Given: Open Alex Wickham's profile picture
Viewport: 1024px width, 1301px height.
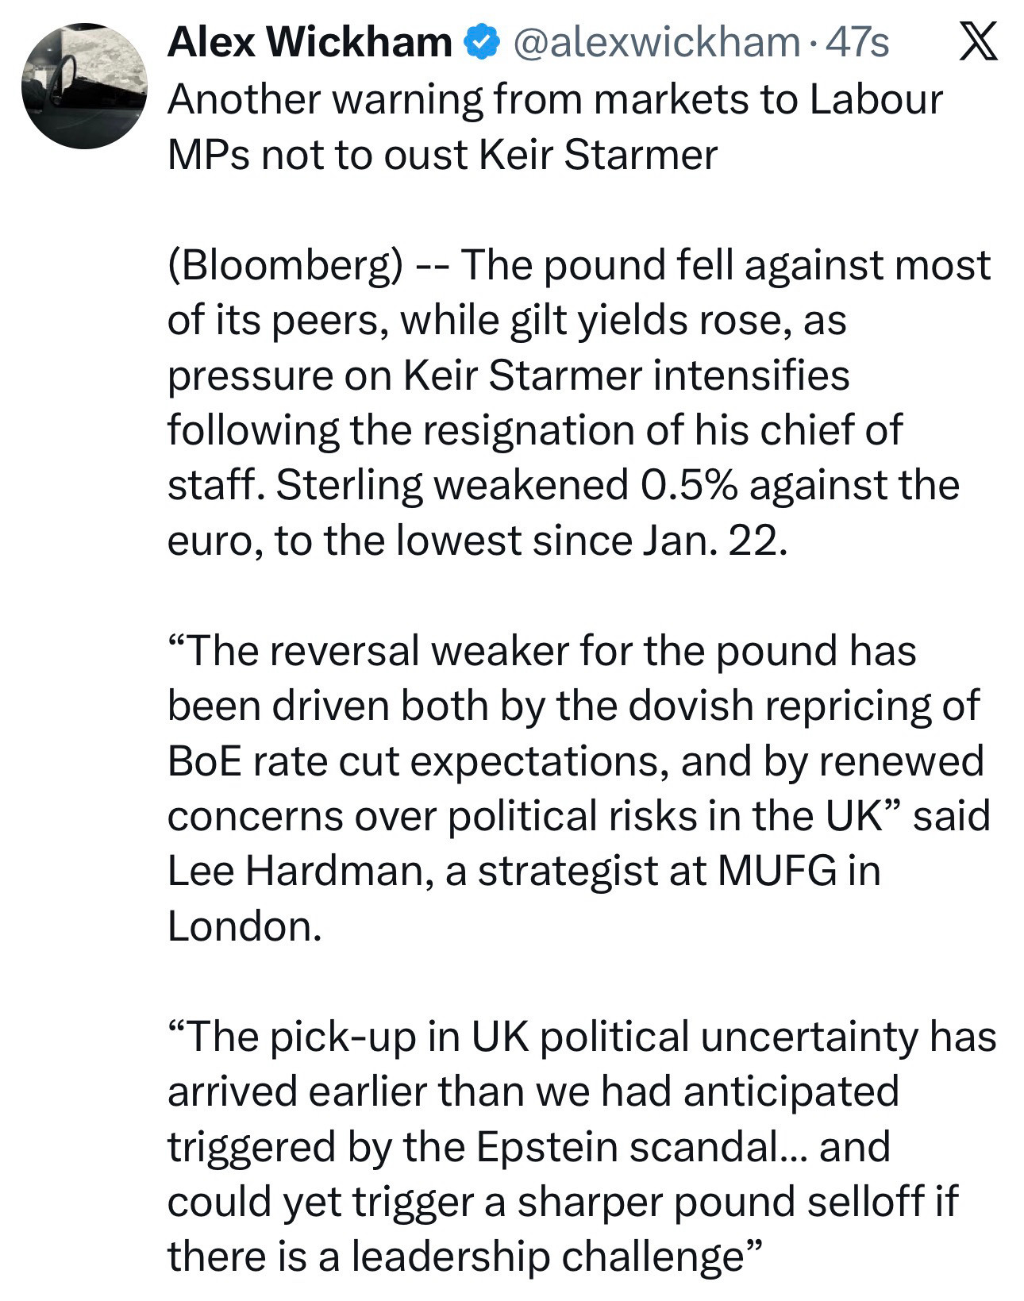Looking at the screenshot, I should 85,86.
